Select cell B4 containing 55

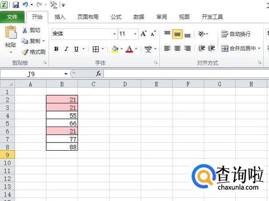(62, 115)
